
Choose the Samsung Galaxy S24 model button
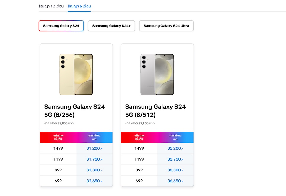click(61, 26)
